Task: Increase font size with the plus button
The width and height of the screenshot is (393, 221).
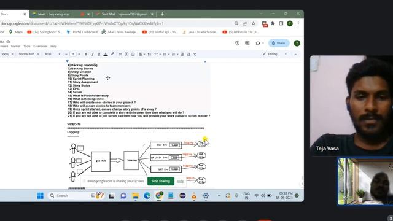Action: click(x=79, y=54)
